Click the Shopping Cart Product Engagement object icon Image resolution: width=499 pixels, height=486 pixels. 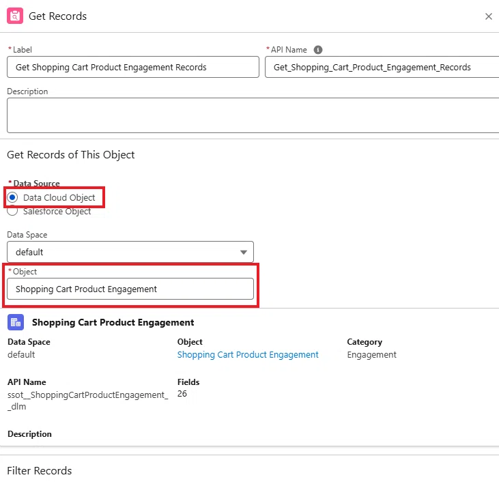click(x=16, y=322)
